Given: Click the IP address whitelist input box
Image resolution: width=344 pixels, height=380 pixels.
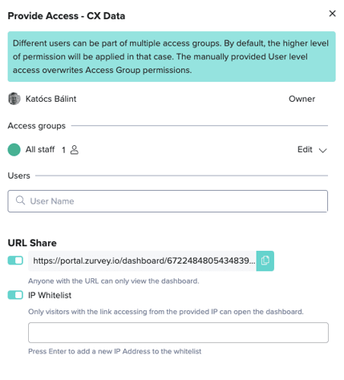Looking at the screenshot, I should pyautogui.click(x=178, y=333).
